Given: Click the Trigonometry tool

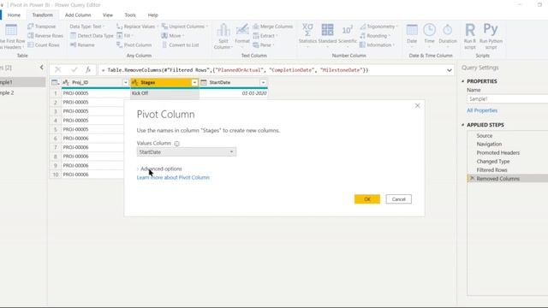Looking at the screenshot, I should 378,27.
